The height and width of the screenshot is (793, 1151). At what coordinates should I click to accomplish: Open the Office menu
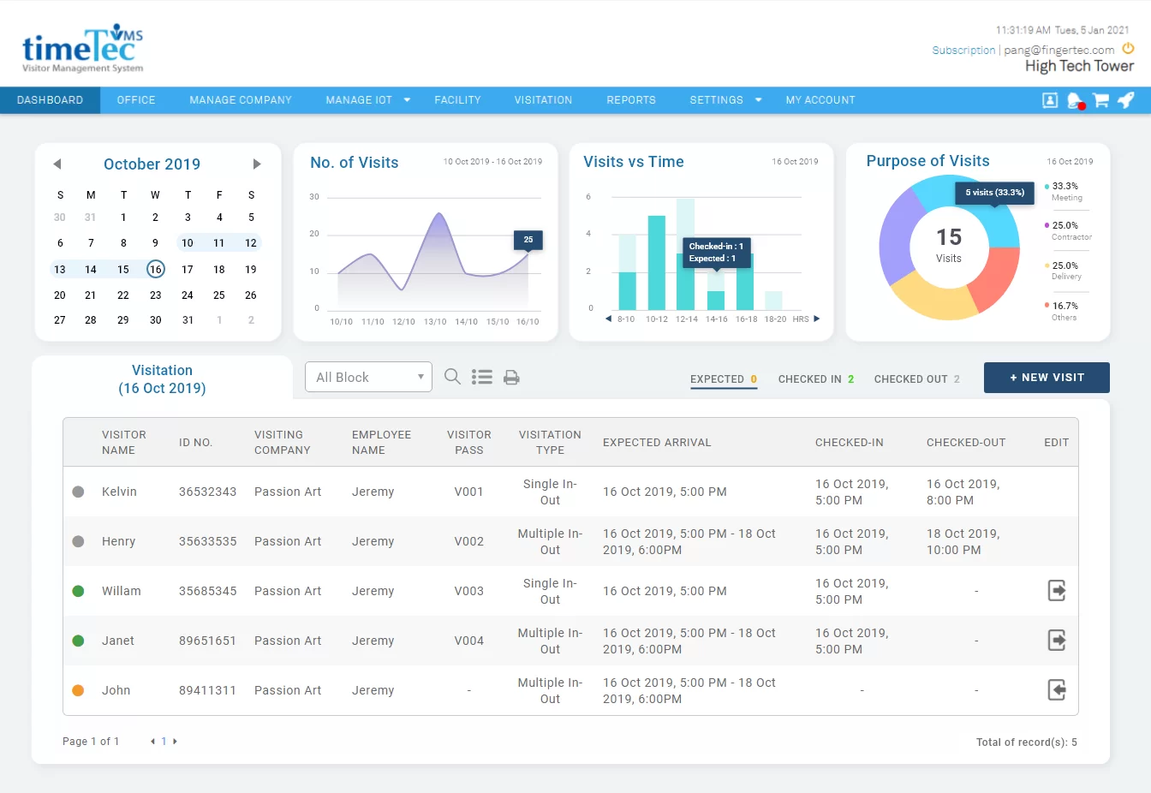(x=136, y=100)
